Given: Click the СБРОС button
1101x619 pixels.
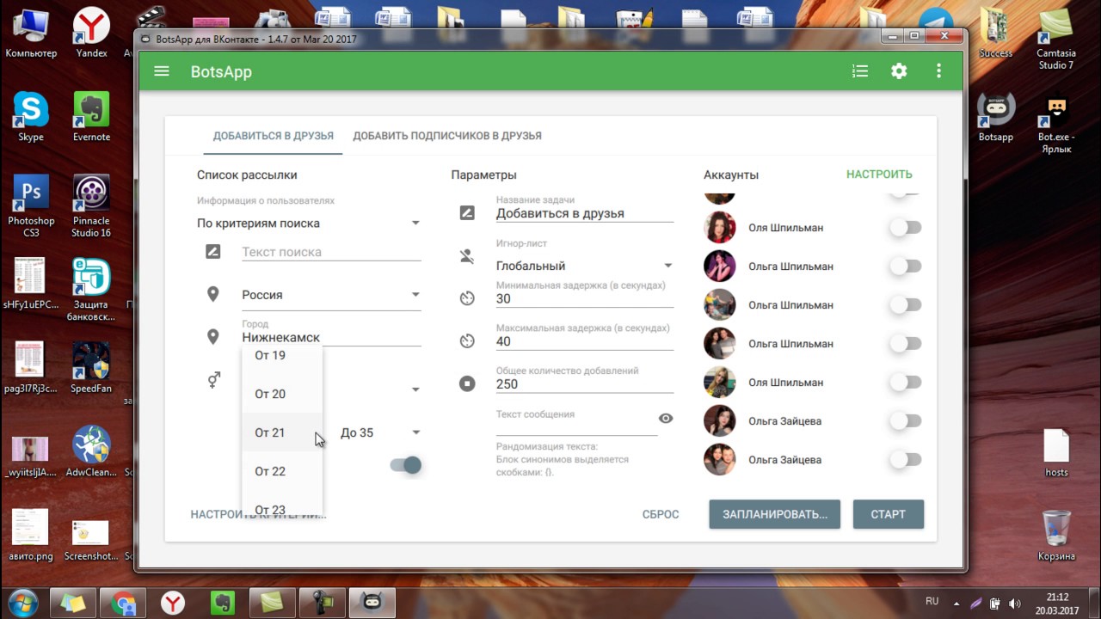Looking at the screenshot, I should [x=661, y=514].
